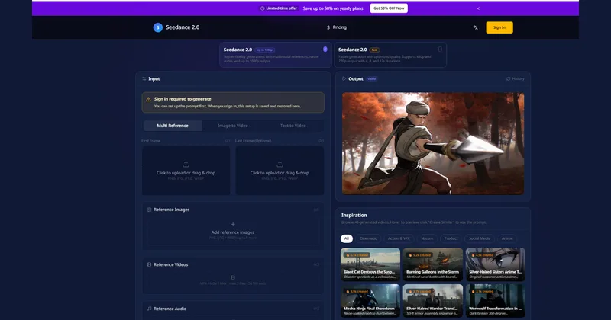Open the Silver-Haired Warrior Transformation card
The image size is (611, 320).
click(433, 300)
